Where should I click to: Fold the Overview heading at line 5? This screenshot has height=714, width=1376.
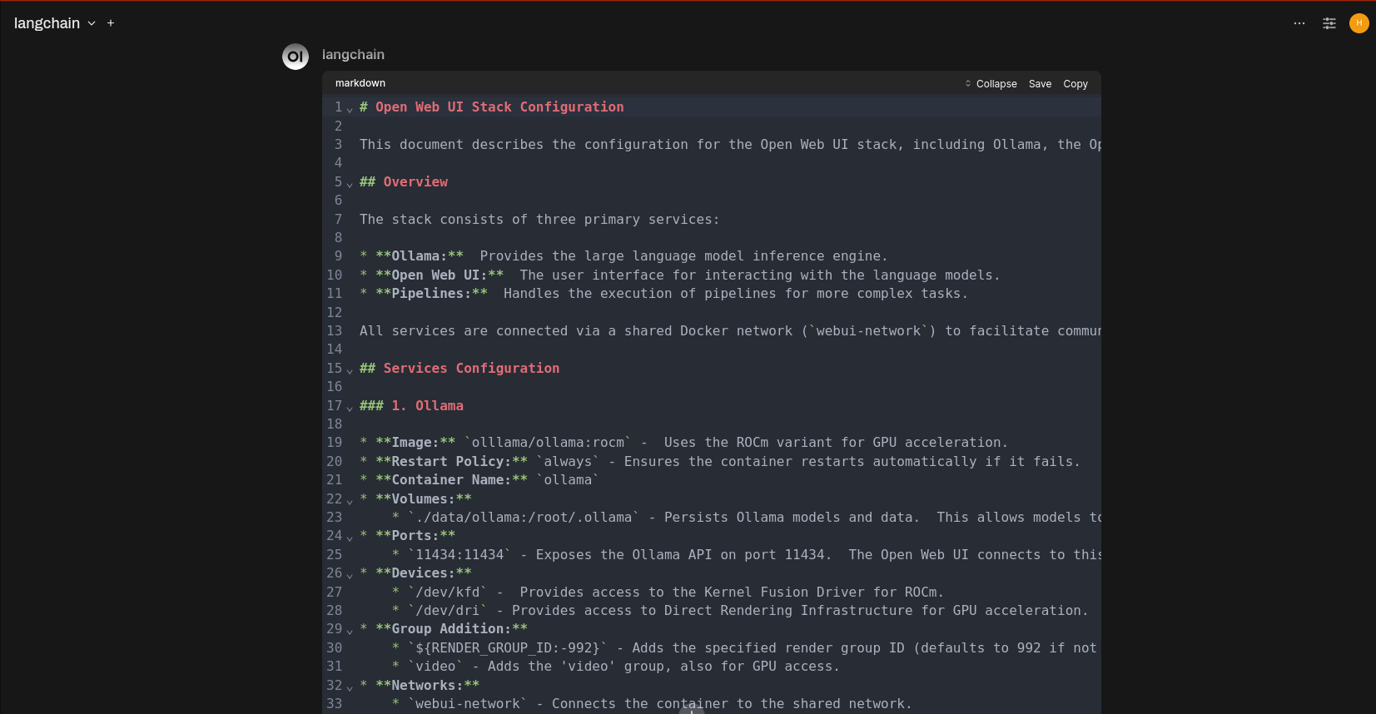click(x=350, y=183)
